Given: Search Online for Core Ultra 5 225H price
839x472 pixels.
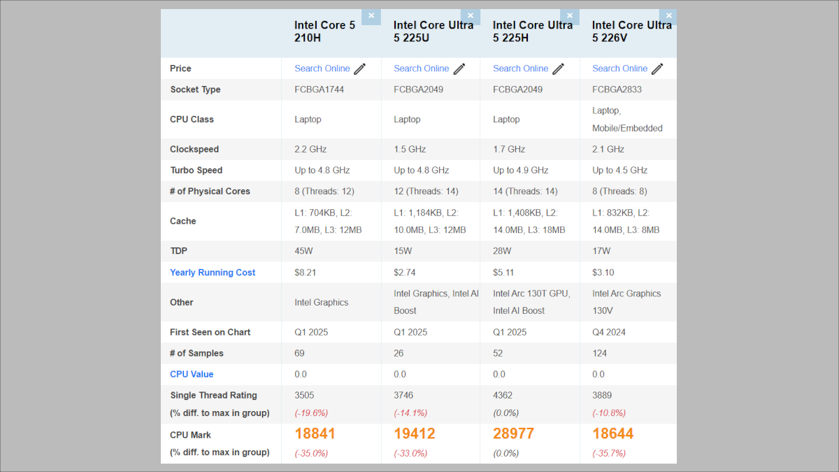Looking at the screenshot, I should tap(521, 69).
